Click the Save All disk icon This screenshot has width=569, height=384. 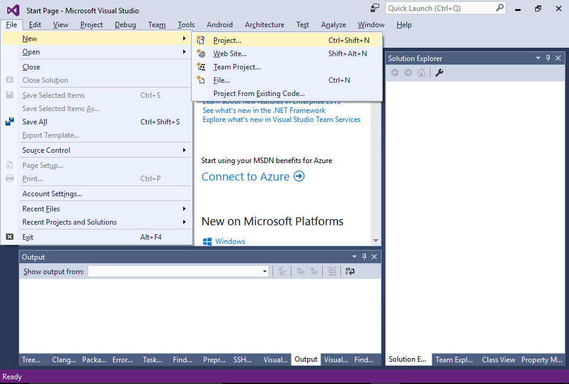[x=10, y=122]
